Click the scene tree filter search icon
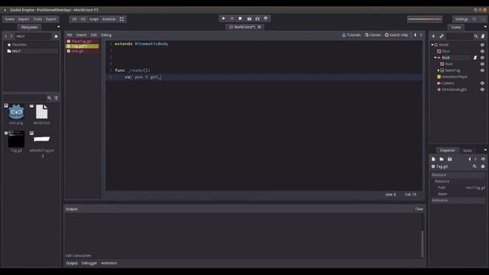Viewport: 489px width, 275px height. (x=476, y=36)
